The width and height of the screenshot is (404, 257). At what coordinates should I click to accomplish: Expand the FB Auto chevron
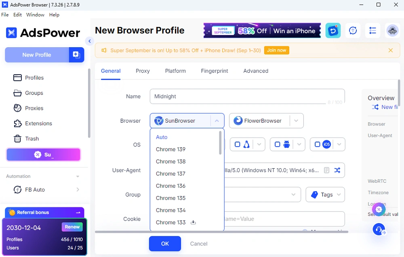point(78,190)
